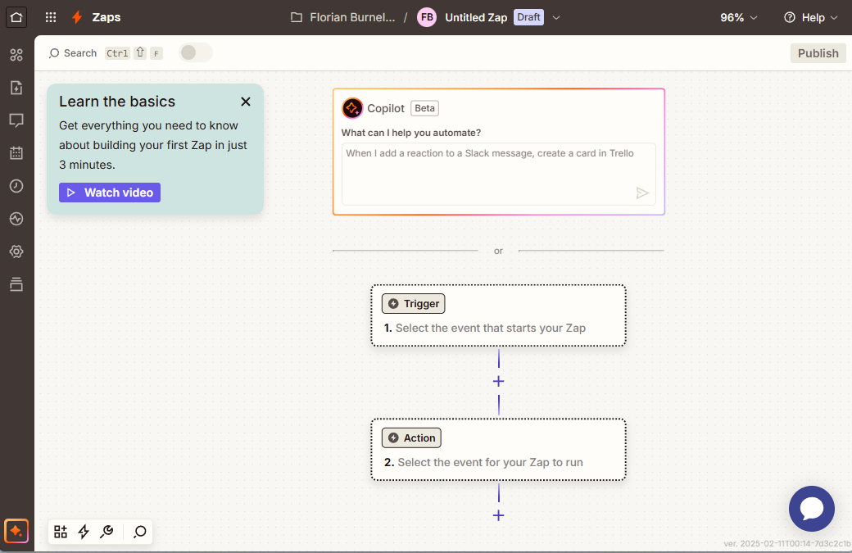The height and width of the screenshot is (553, 852).
Task: Add a step between Trigger and Action
Action: [498, 382]
